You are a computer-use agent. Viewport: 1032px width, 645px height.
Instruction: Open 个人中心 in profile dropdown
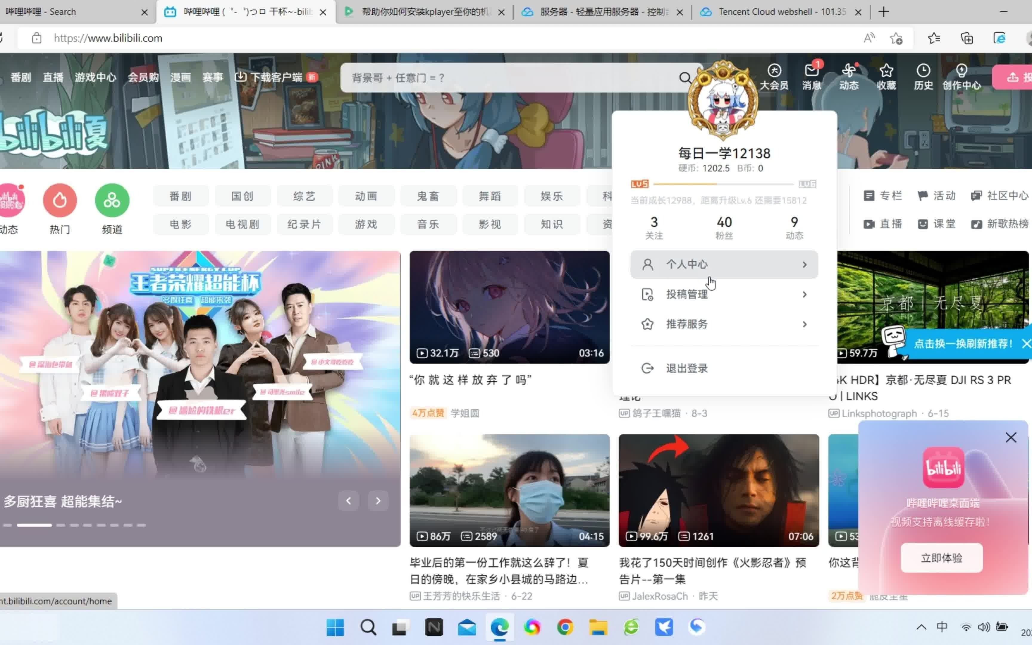[x=724, y=265]
